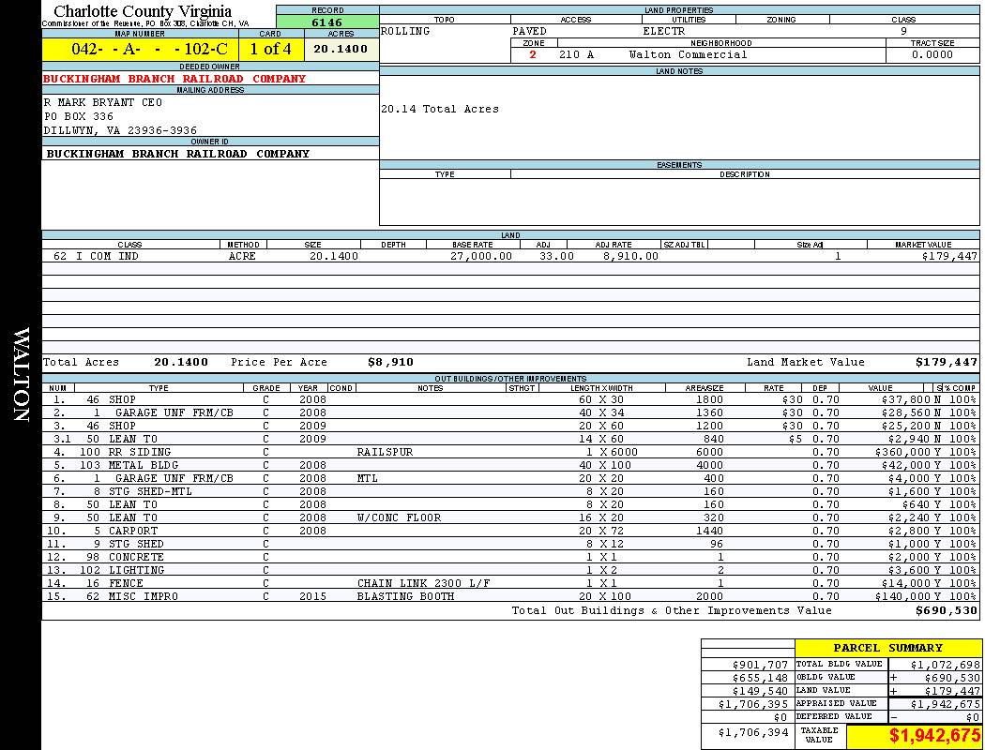Viewport: 985px width, 750px height.
Task: Click the utilities value ELECTR
Action: coord(664,31)
